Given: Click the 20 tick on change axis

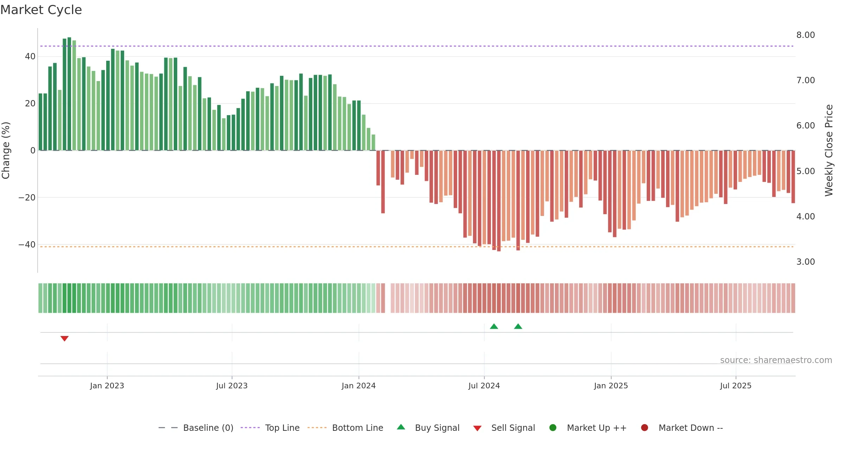Looking at the screenshot, I should [x=30, y=104].
